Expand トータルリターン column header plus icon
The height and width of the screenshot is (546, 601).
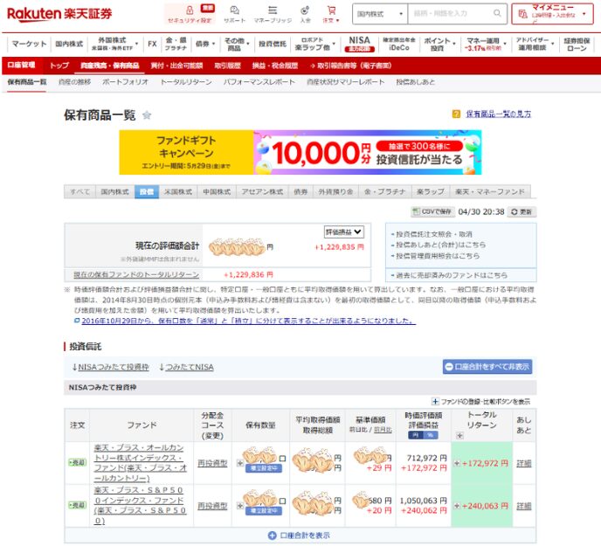460,436
